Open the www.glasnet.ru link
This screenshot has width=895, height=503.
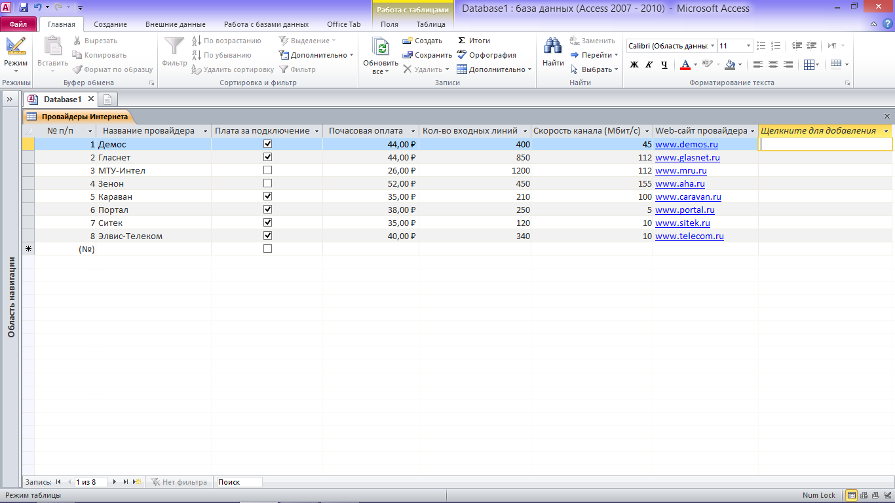pyautogui.click(x=687, y=157)
